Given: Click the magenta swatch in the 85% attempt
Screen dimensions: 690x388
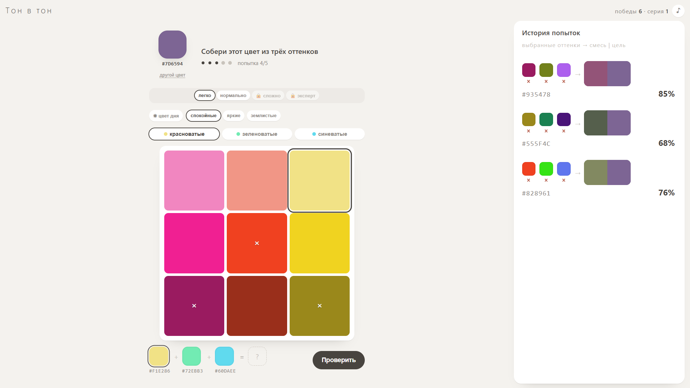Looking at the screenshot, I should (529, 70).
